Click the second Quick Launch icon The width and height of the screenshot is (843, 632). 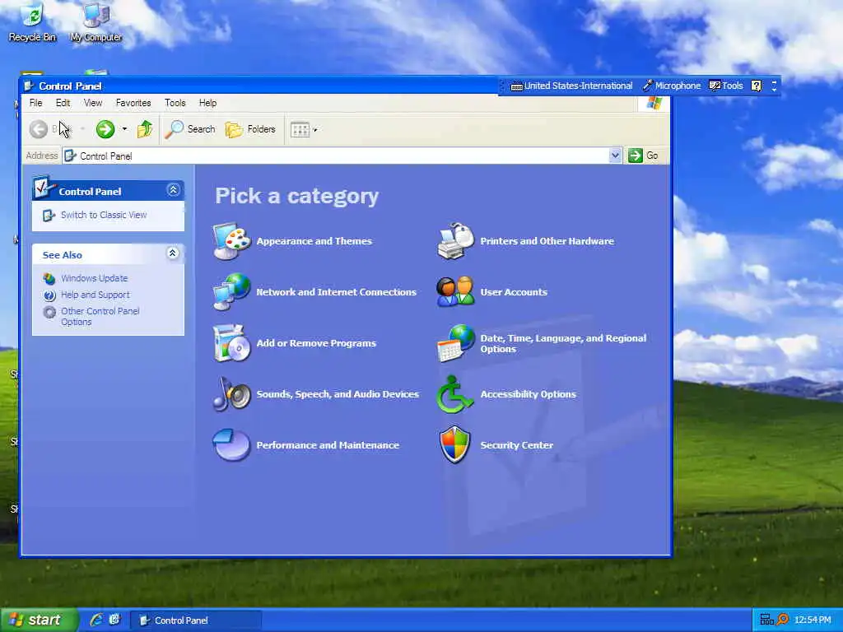click(115, 620)
